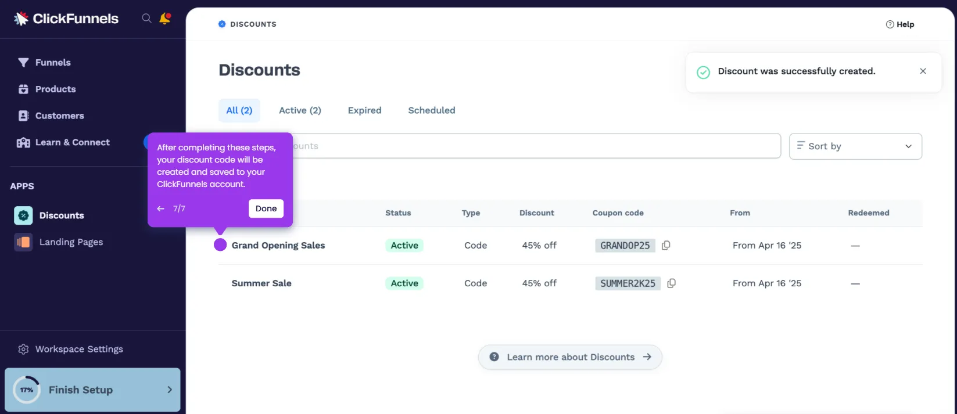Open Customers in the sidebar

(59, 116)
